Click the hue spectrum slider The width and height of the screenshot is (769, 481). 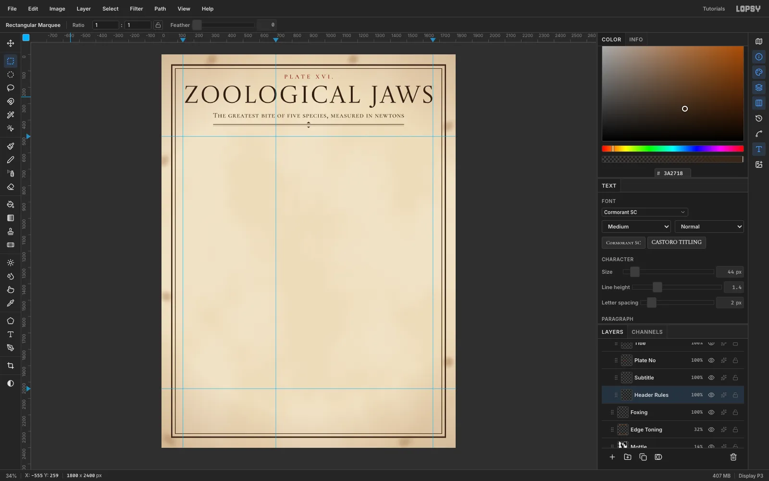click(x=673, y=149)
